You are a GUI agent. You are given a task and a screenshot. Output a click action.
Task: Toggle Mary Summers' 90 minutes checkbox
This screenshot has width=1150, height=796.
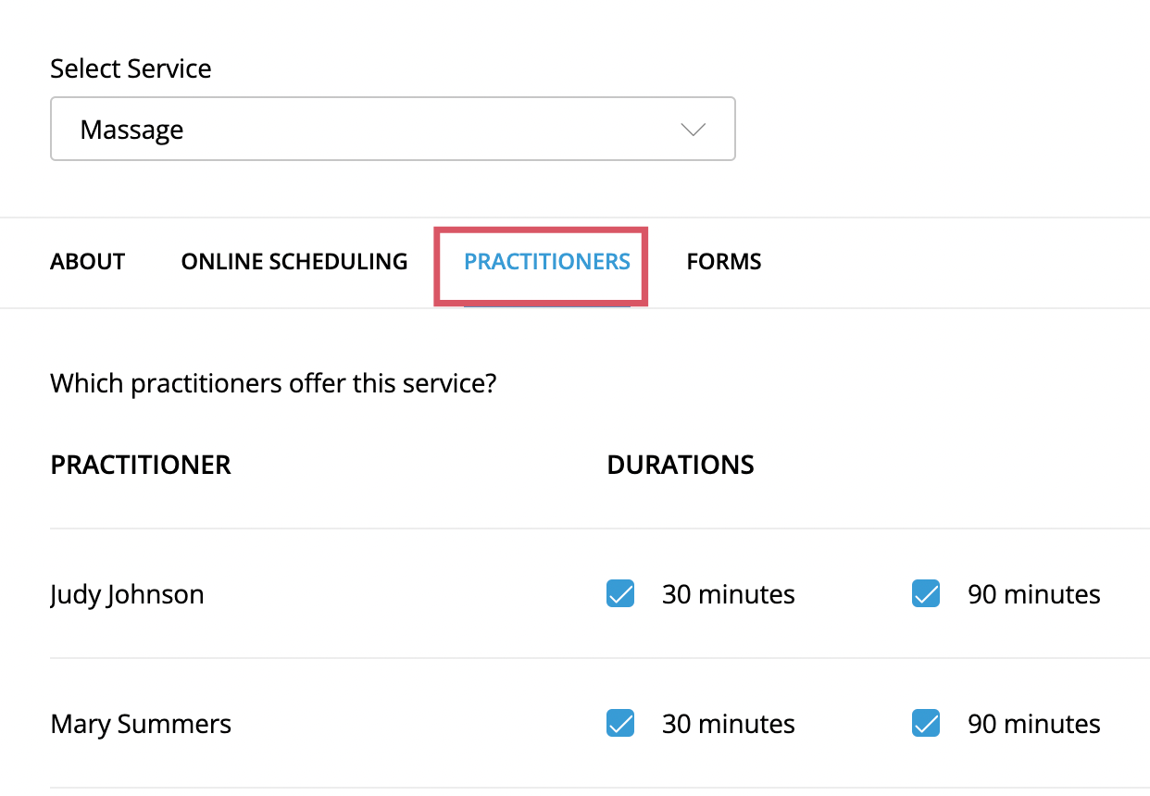point(926,723)
